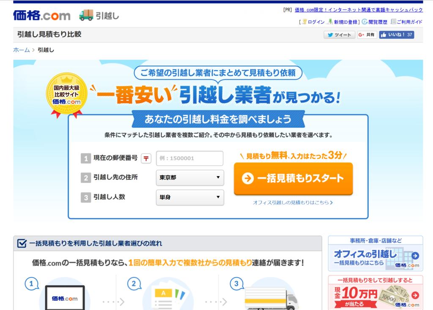This screenshot has width=433, height=310.
Task: Click the 一括見積もりスタート orange button
Action: coord(293,179)
